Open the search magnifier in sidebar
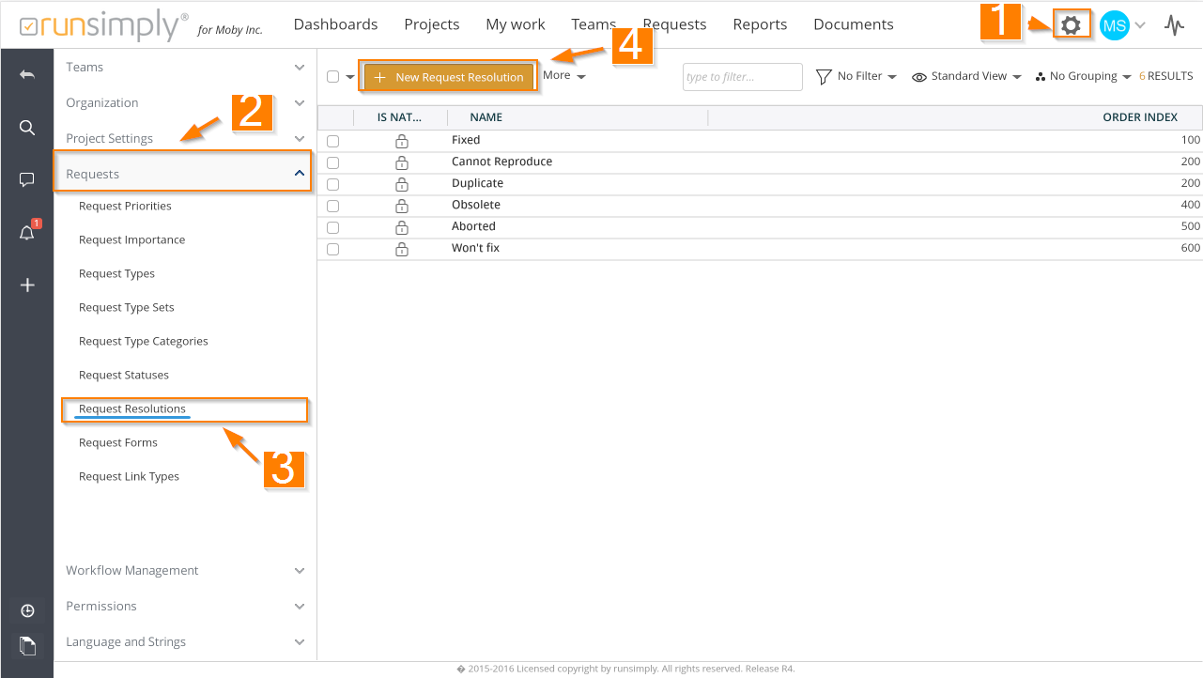Viewport: 1203px width, 678px height. click(27, 128)
